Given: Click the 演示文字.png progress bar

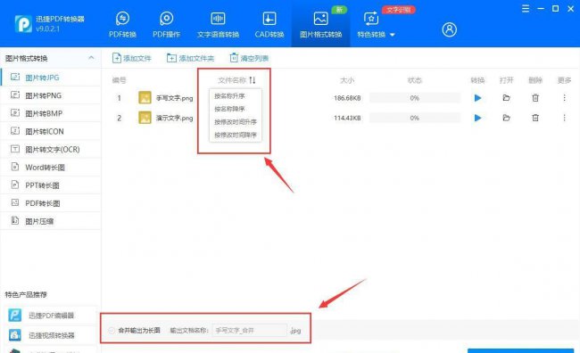Looking at the screenshot, I should point(415,118).
